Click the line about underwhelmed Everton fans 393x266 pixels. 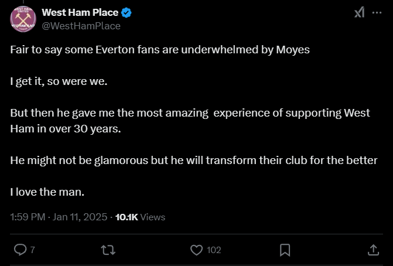click(159, 50)
